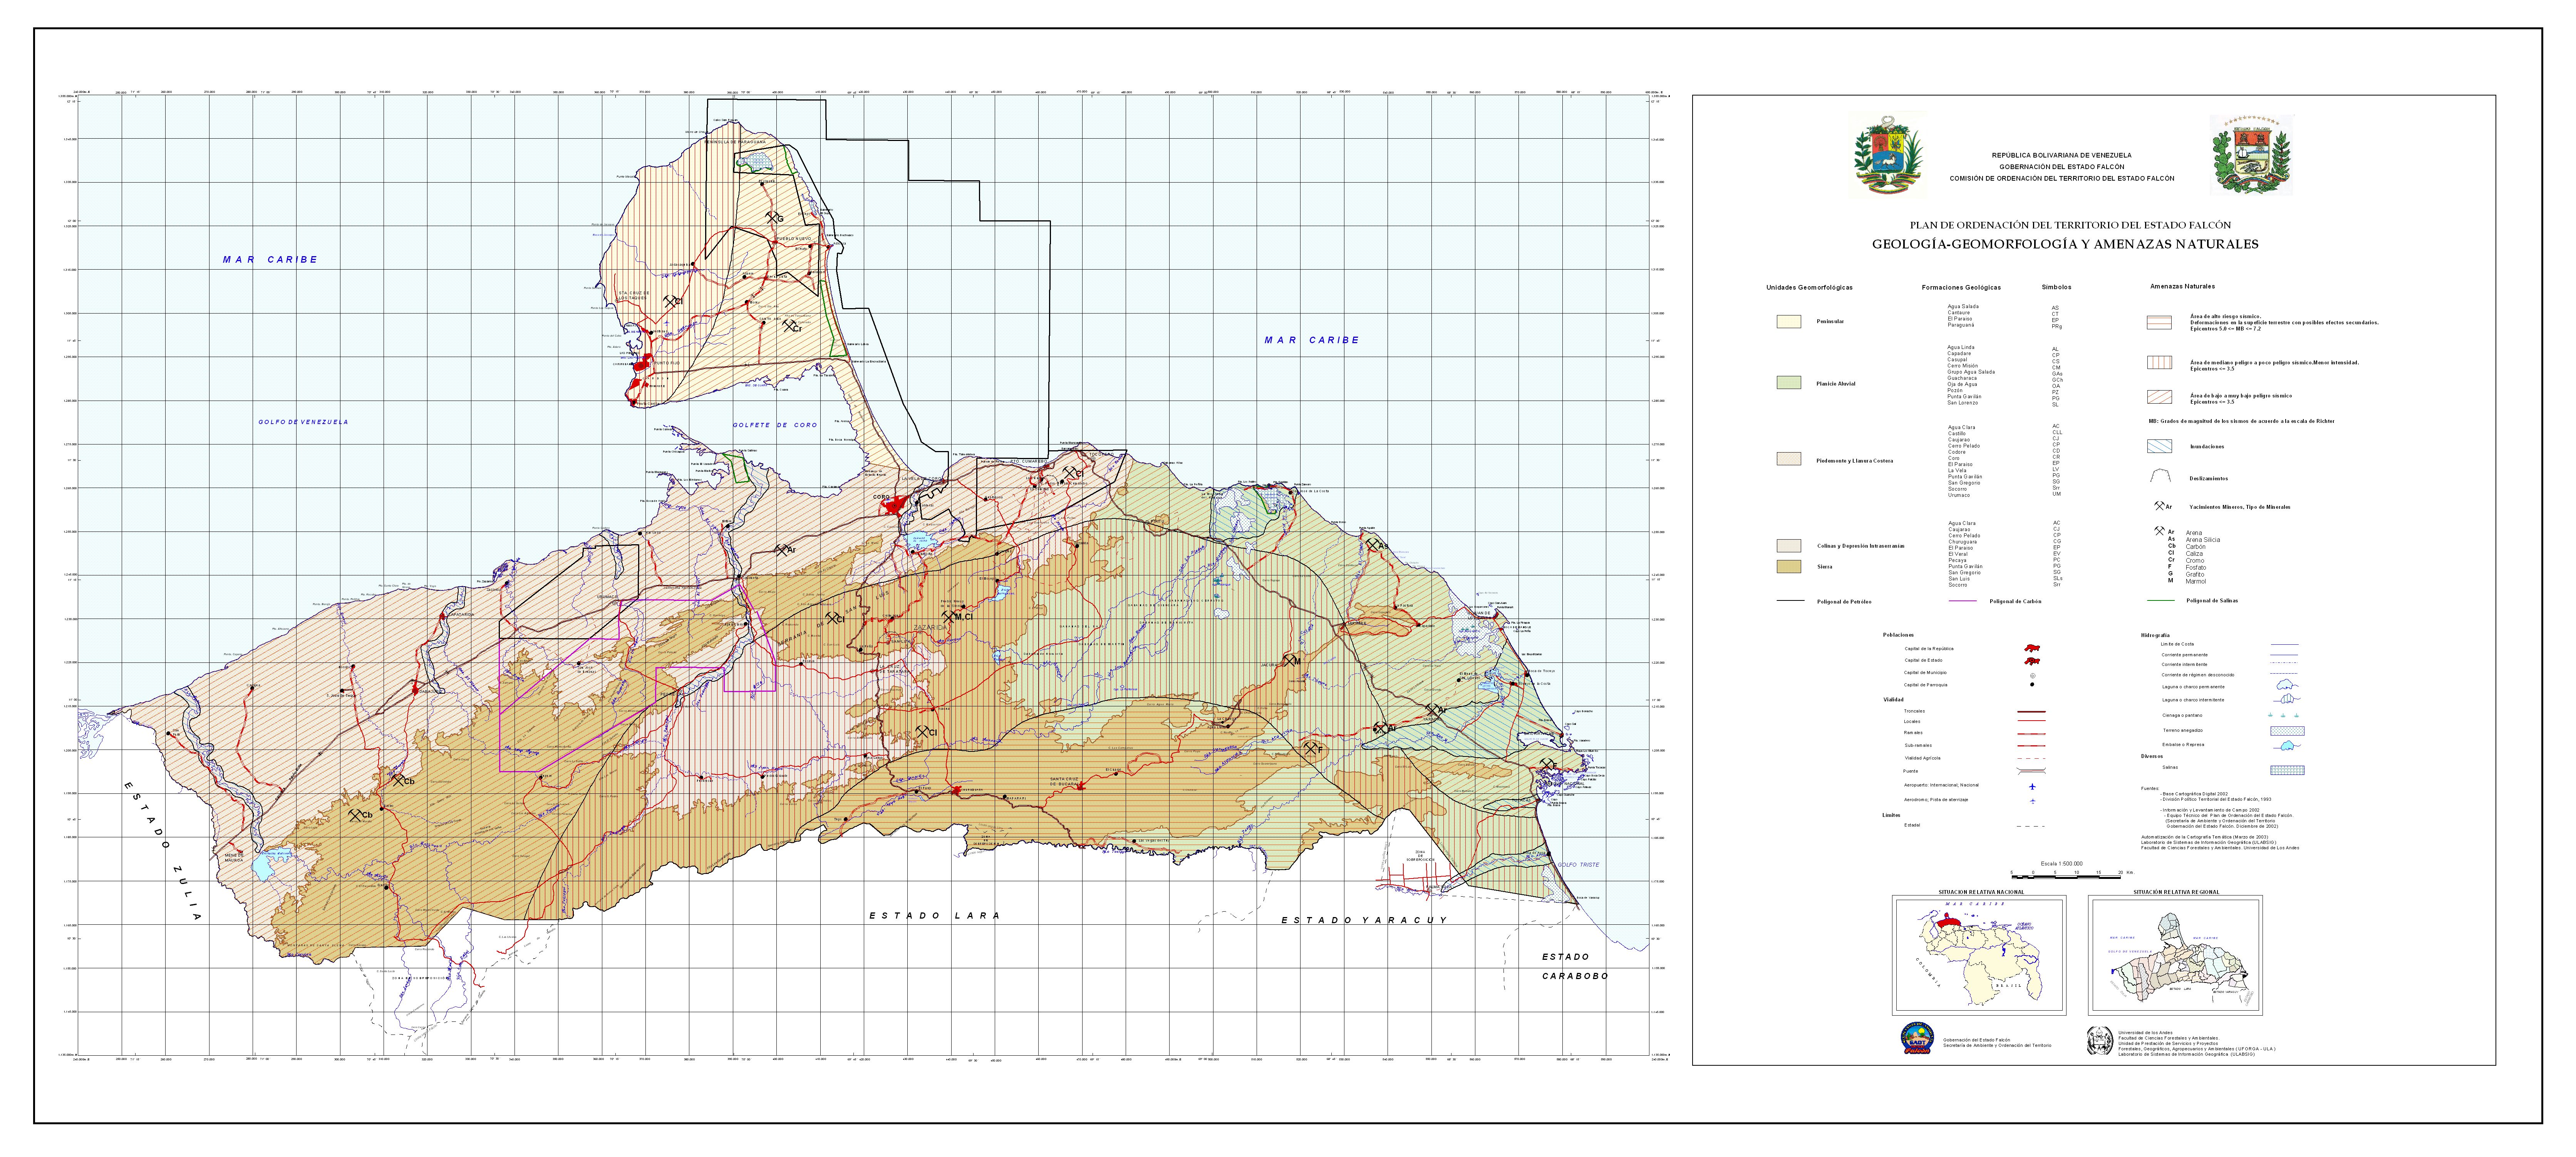Viewport: 2576px width, 1157px height.
Task: Pick the Peninsular color swatch
Action: (1789, 322)
